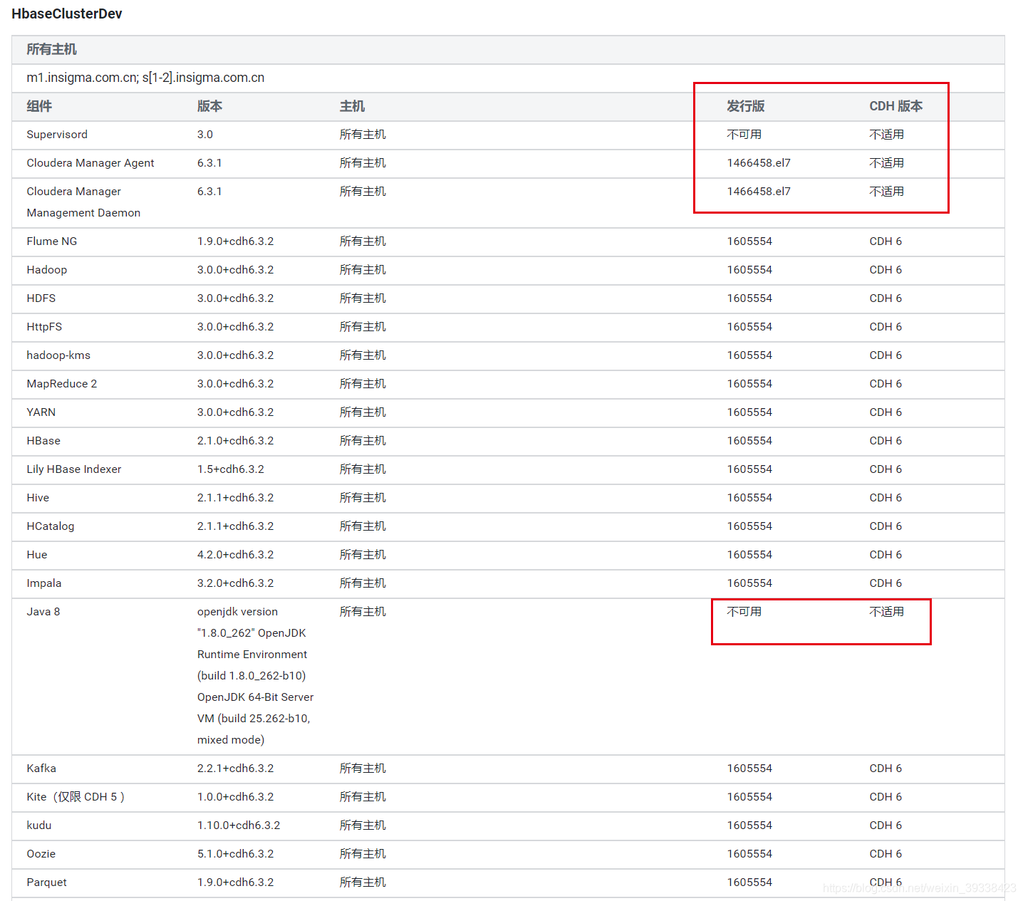This screenshot has height=901, width=1023.
Task: Click Lily HBase Indexer version 1.5+cdh6.3.2
Action: tap(231, 469)
